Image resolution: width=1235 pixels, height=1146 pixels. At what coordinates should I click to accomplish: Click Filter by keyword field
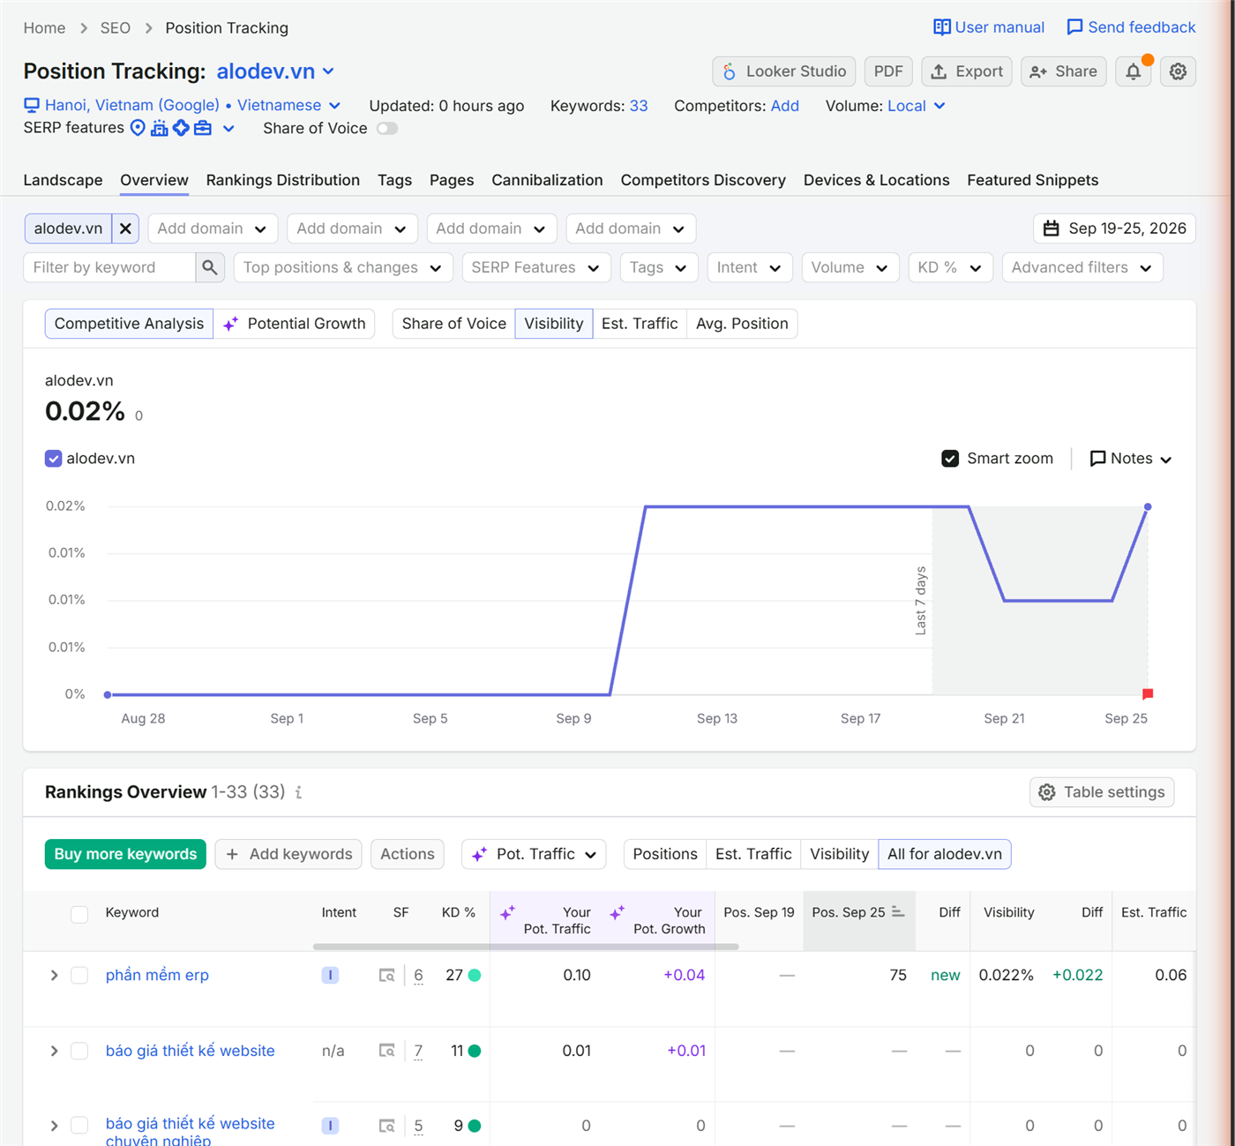click(x=109, y=267)
